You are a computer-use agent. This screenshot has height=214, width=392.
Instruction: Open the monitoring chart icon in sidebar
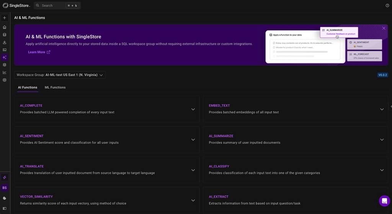[x=5, y=72]
